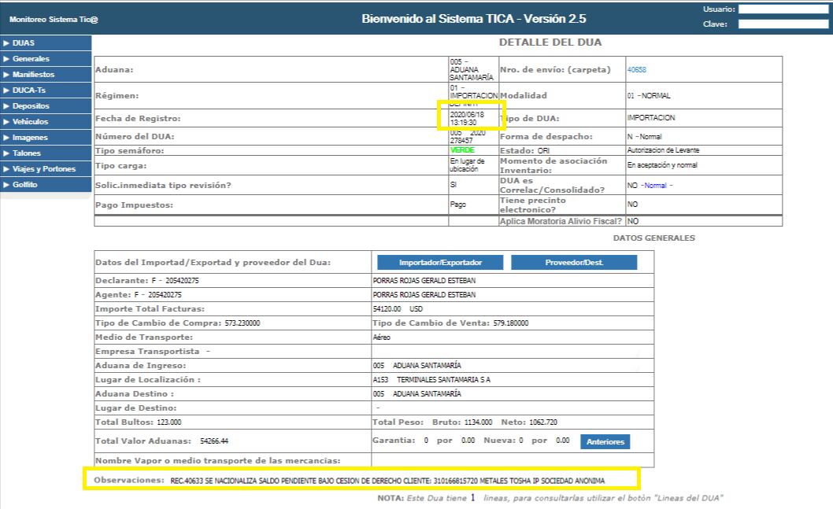Viewport: 833px width, 509px height.
Task: Expand the DUAS menu arrow
Action: point(6,43)
